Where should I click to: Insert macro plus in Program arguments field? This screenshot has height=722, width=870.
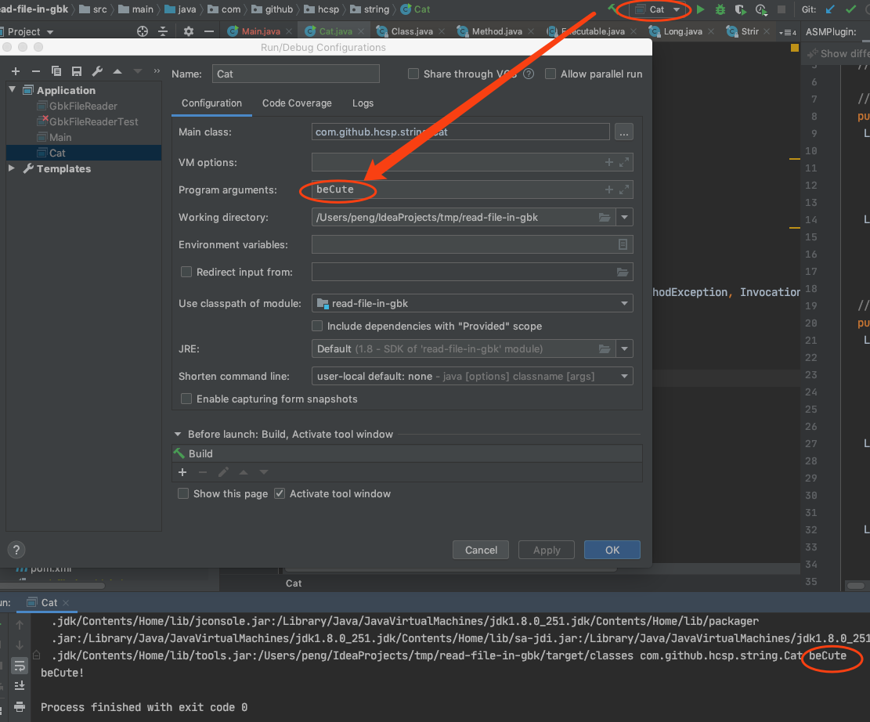coord(608,190)
